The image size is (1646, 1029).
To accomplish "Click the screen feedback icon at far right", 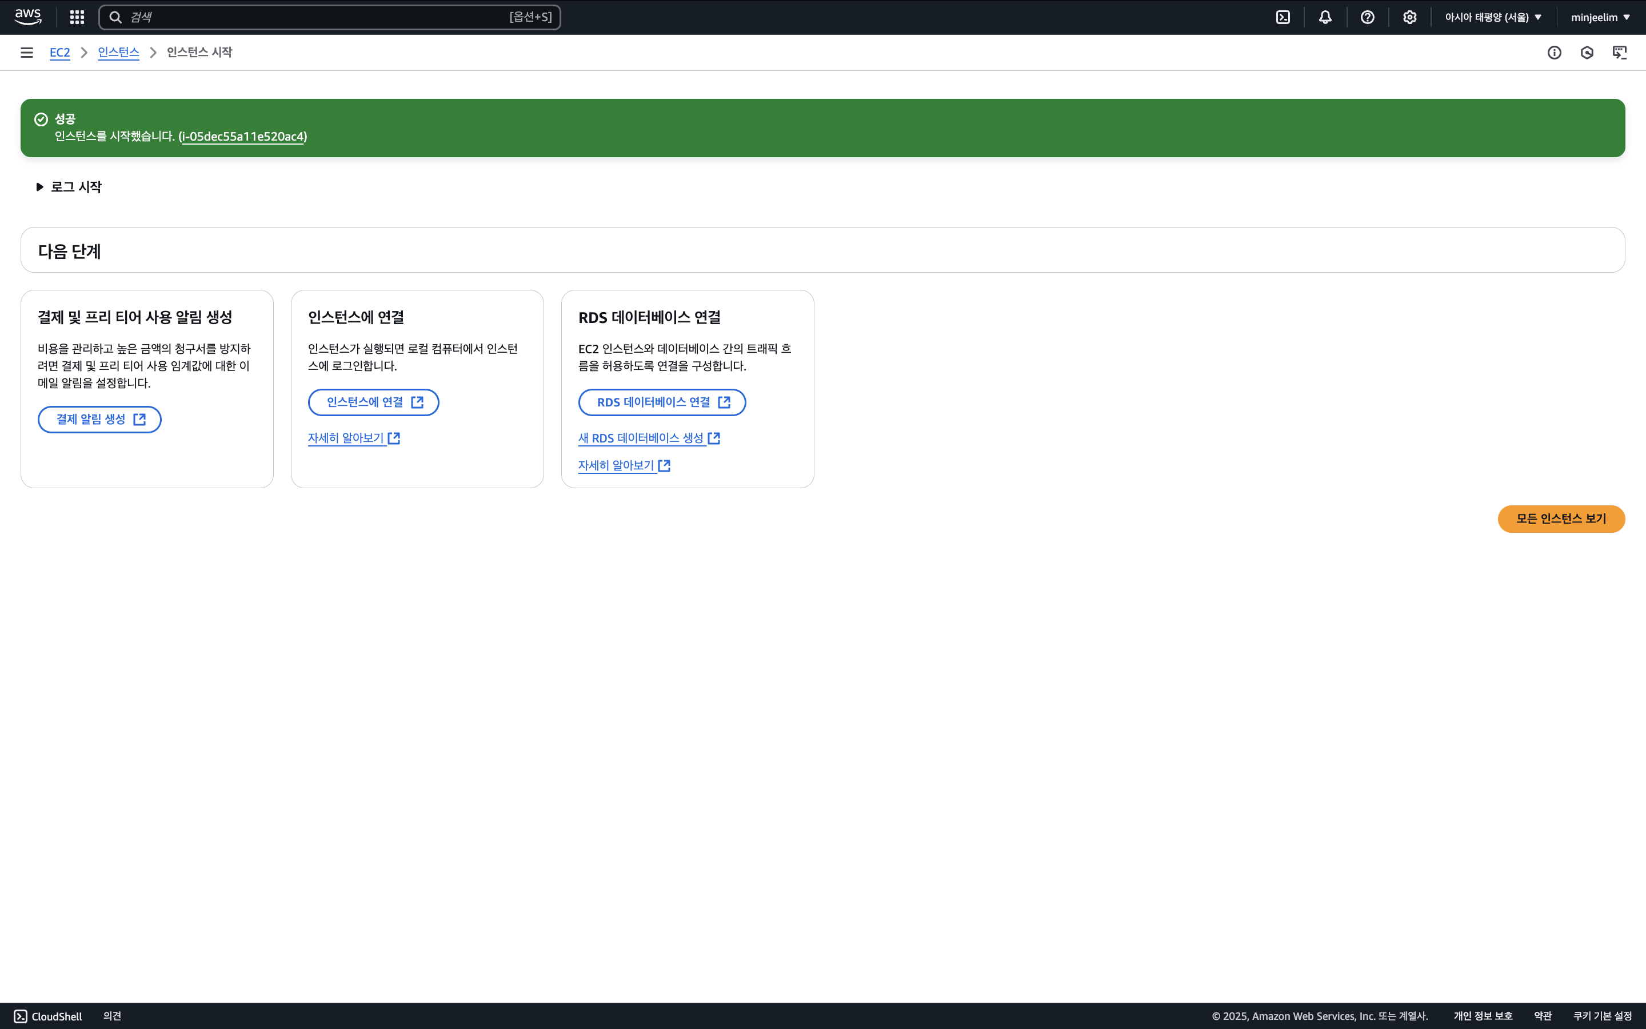I will click(1620, 53).
